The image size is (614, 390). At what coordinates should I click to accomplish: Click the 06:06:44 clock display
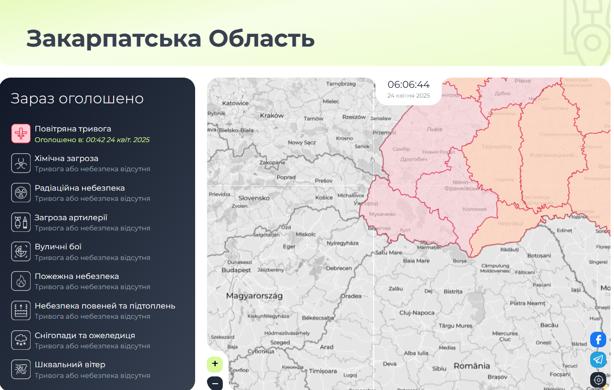pyautogui.click(x=409, y=85)
